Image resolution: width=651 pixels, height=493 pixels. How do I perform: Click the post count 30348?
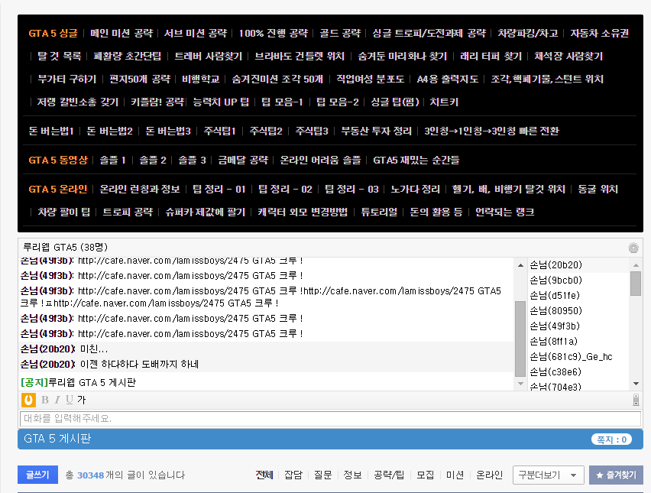90,475
